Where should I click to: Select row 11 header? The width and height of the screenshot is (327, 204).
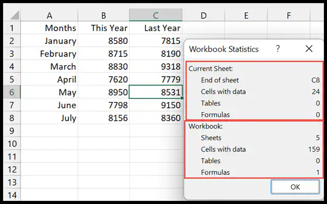(12, 157)
